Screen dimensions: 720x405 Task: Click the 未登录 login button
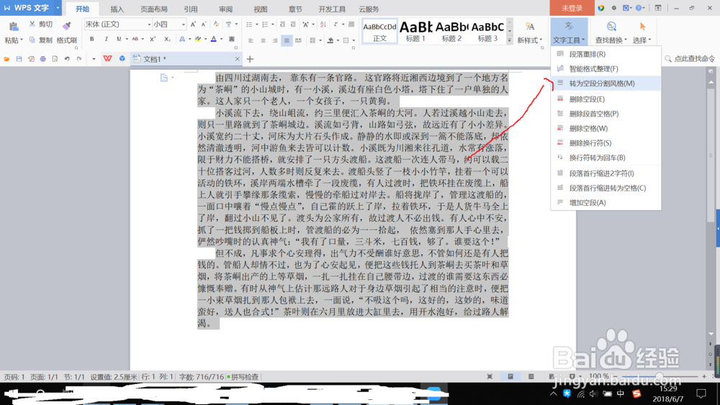[x=572, y=8]
